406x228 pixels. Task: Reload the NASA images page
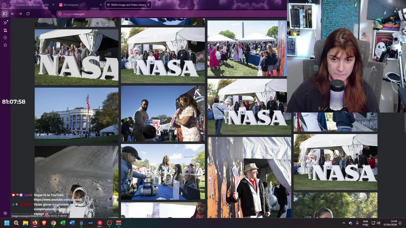point(28,14)
